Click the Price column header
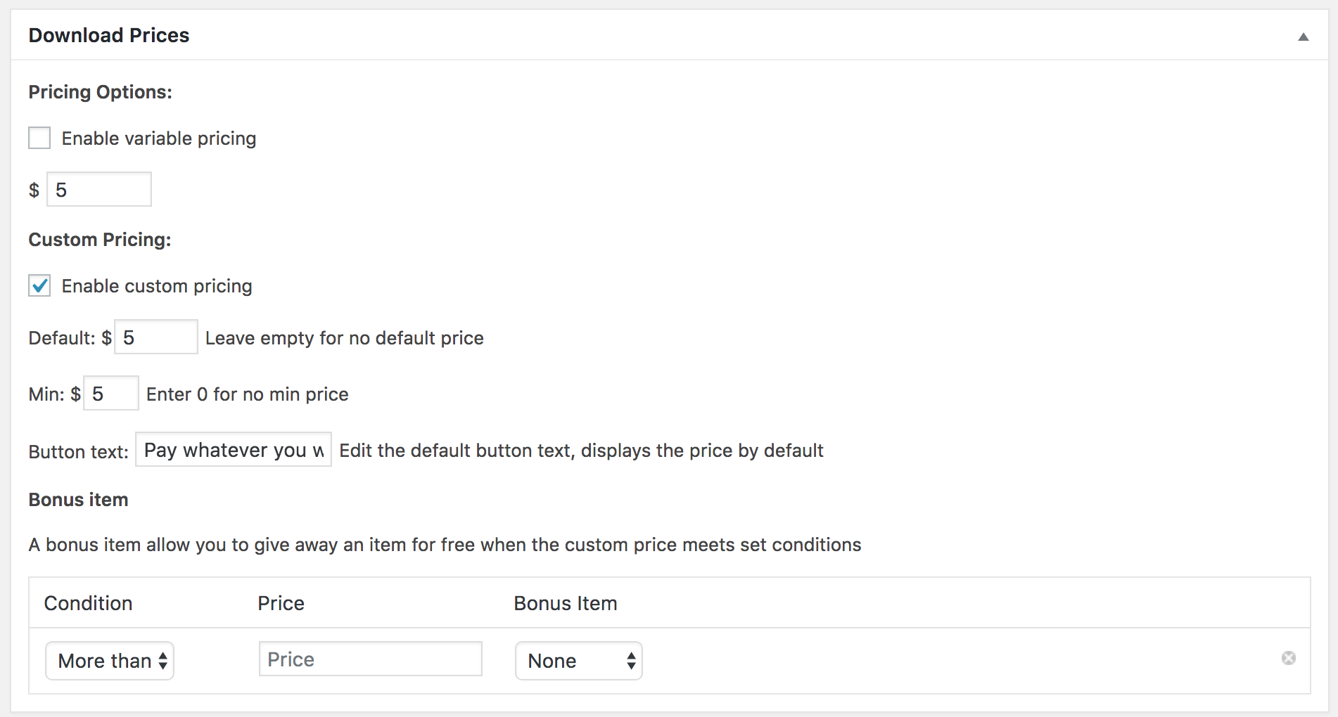 [x=281, y=603]
